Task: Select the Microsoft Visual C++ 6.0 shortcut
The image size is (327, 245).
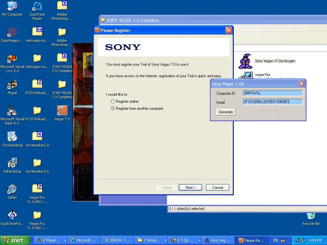Action: pyautogui.click(x=12, y=63)
